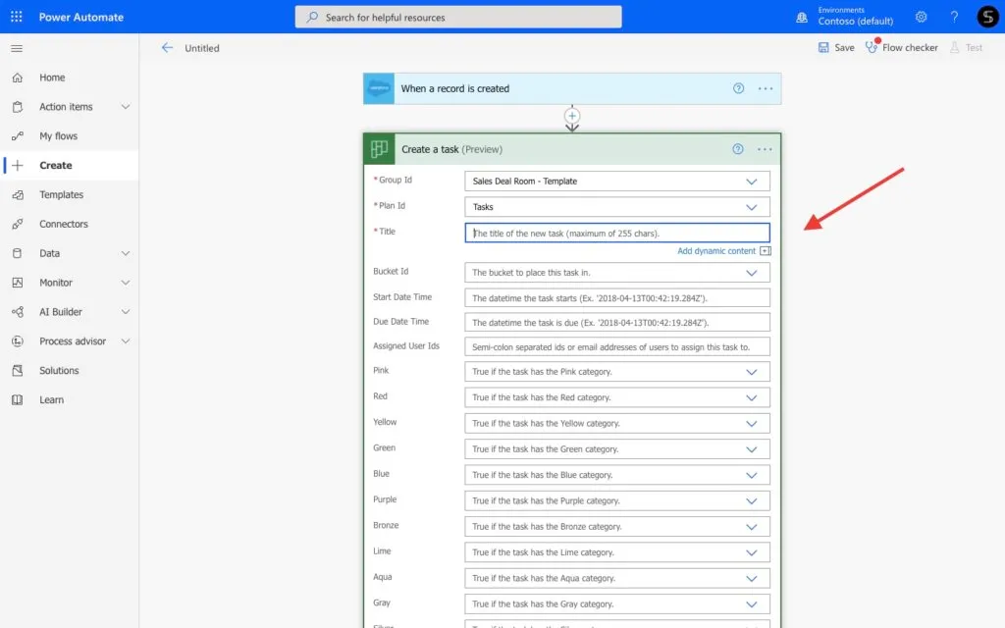Click the search for helpful resources box
The image size is (1005, 628).
point(457,18)
